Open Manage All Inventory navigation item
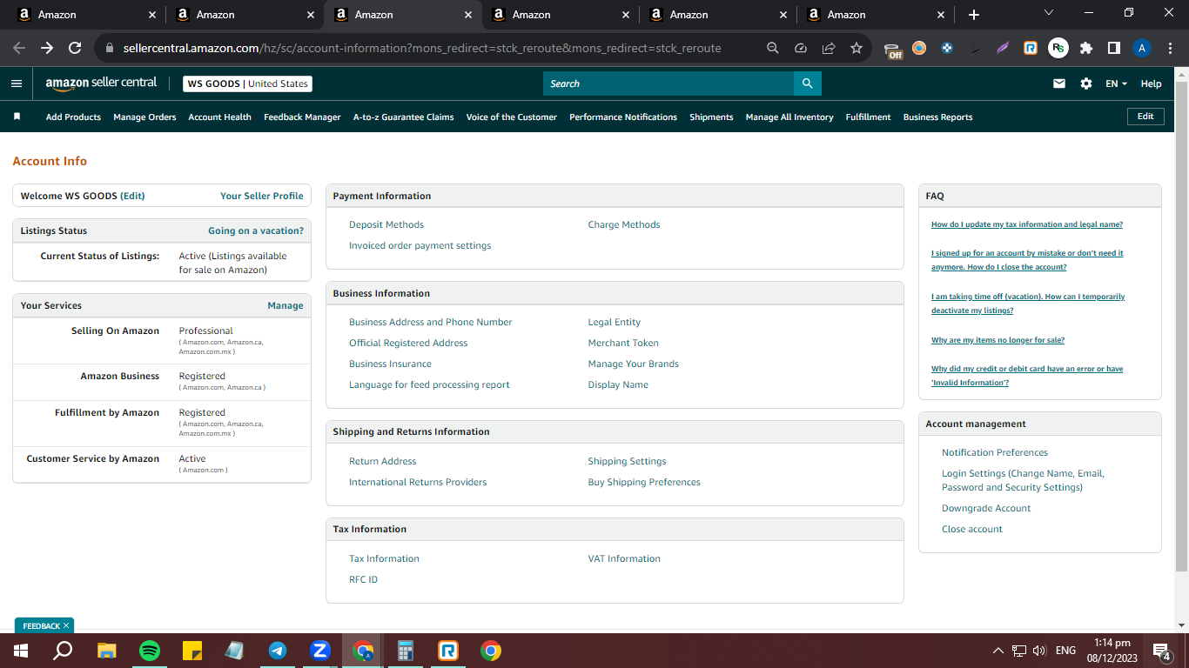Image resolution: width=1189 pixels, height=668 pixels. pos(789,117)
